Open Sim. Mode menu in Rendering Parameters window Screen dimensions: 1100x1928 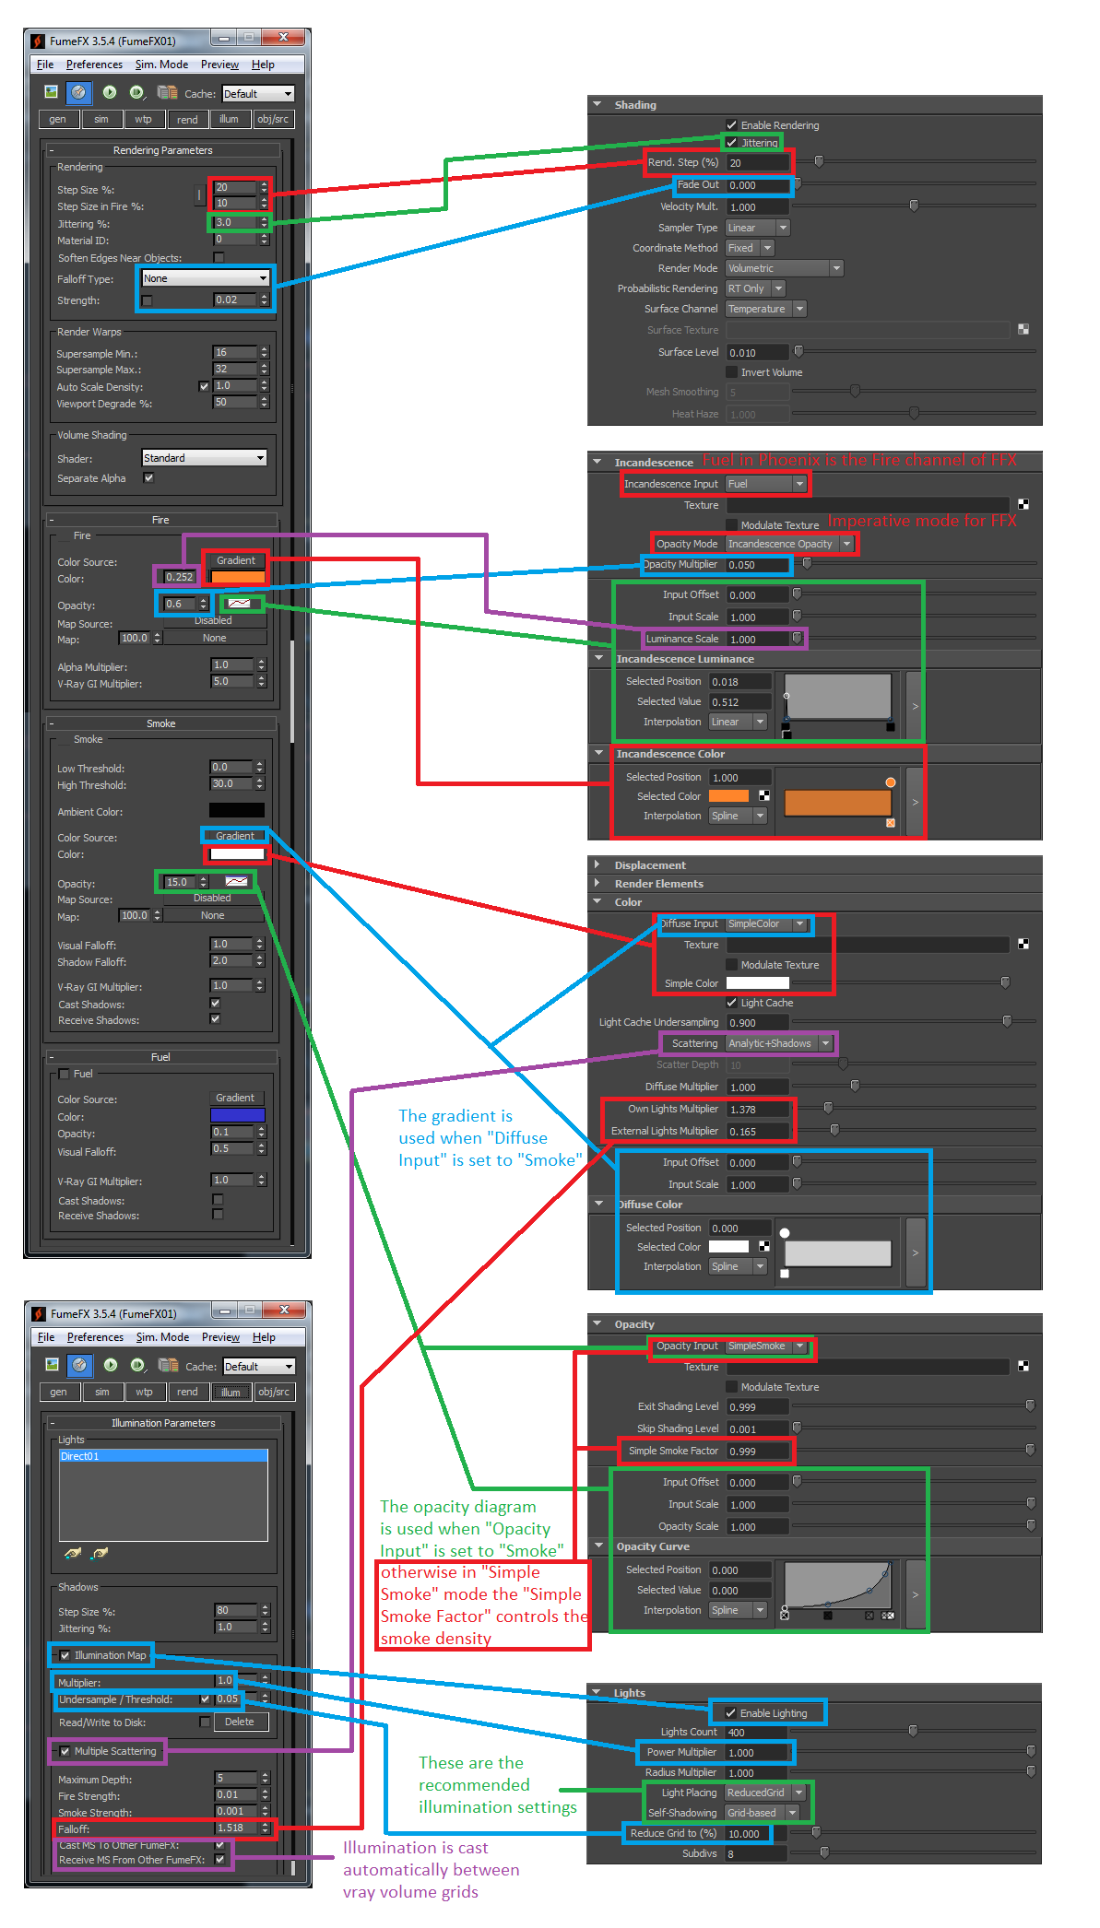(161, 65)
